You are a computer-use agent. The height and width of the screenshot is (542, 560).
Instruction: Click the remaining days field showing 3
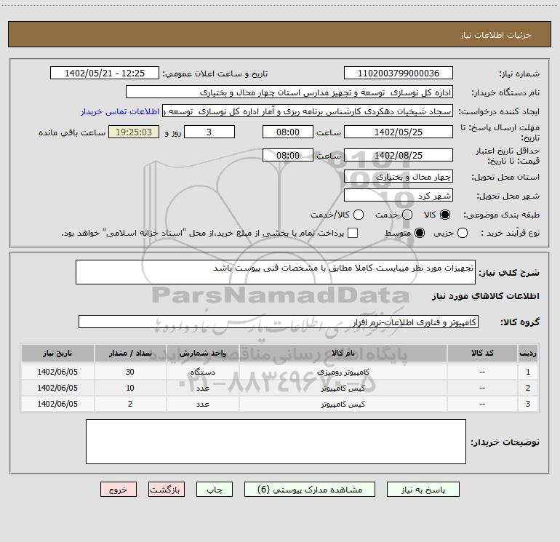coord(209,132)
